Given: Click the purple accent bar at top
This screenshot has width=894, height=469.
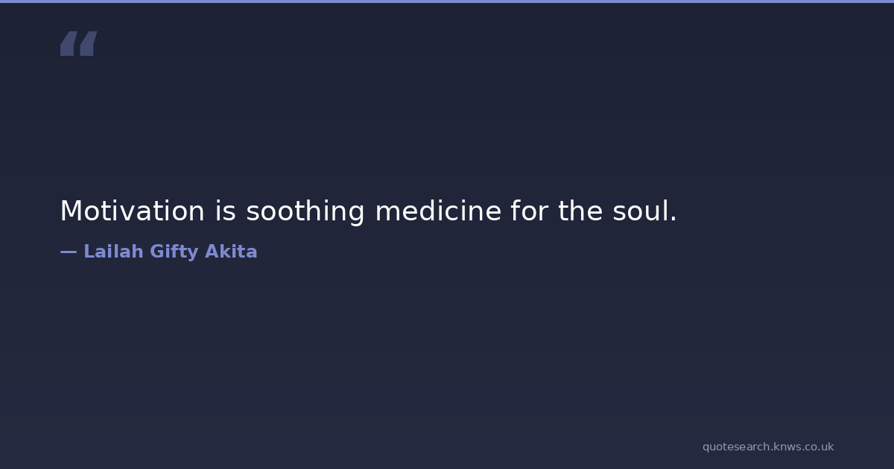Looking at the screenshot, I should 447,1.
